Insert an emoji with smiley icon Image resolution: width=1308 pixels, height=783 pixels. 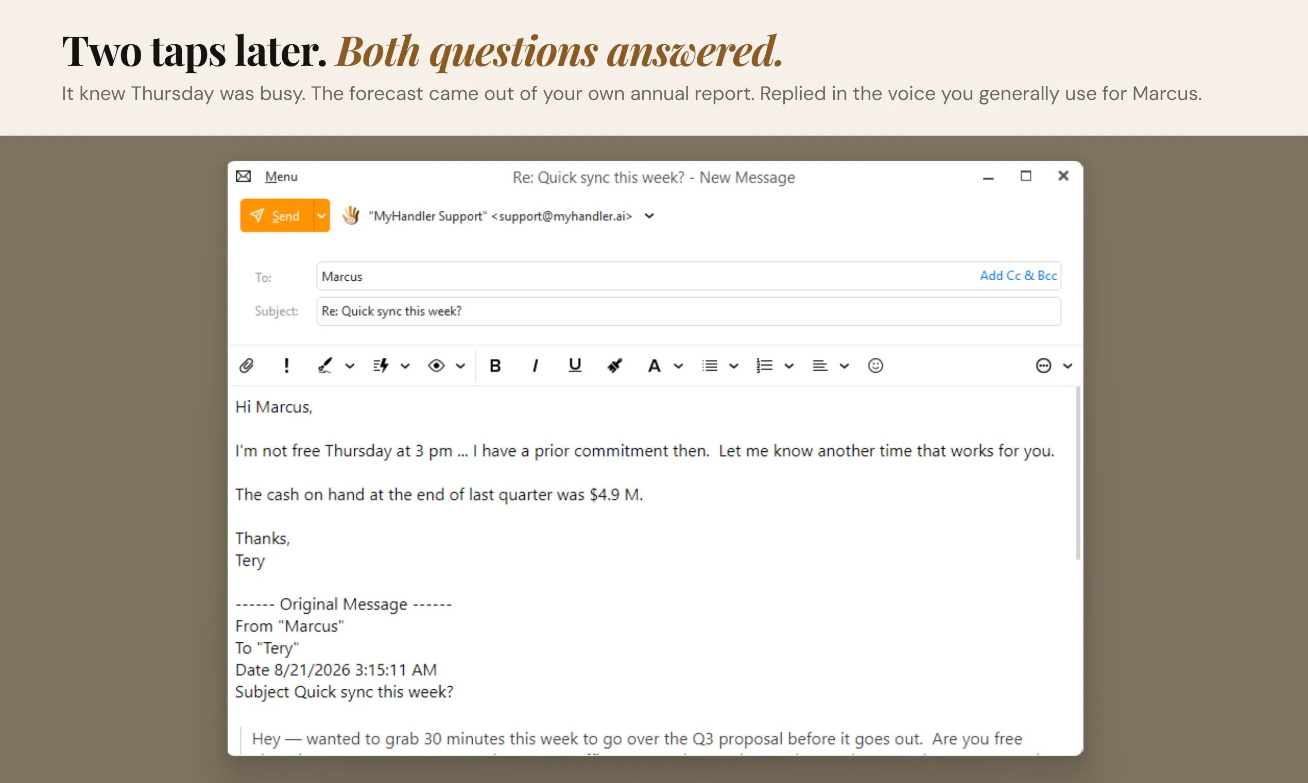point(875,366)
